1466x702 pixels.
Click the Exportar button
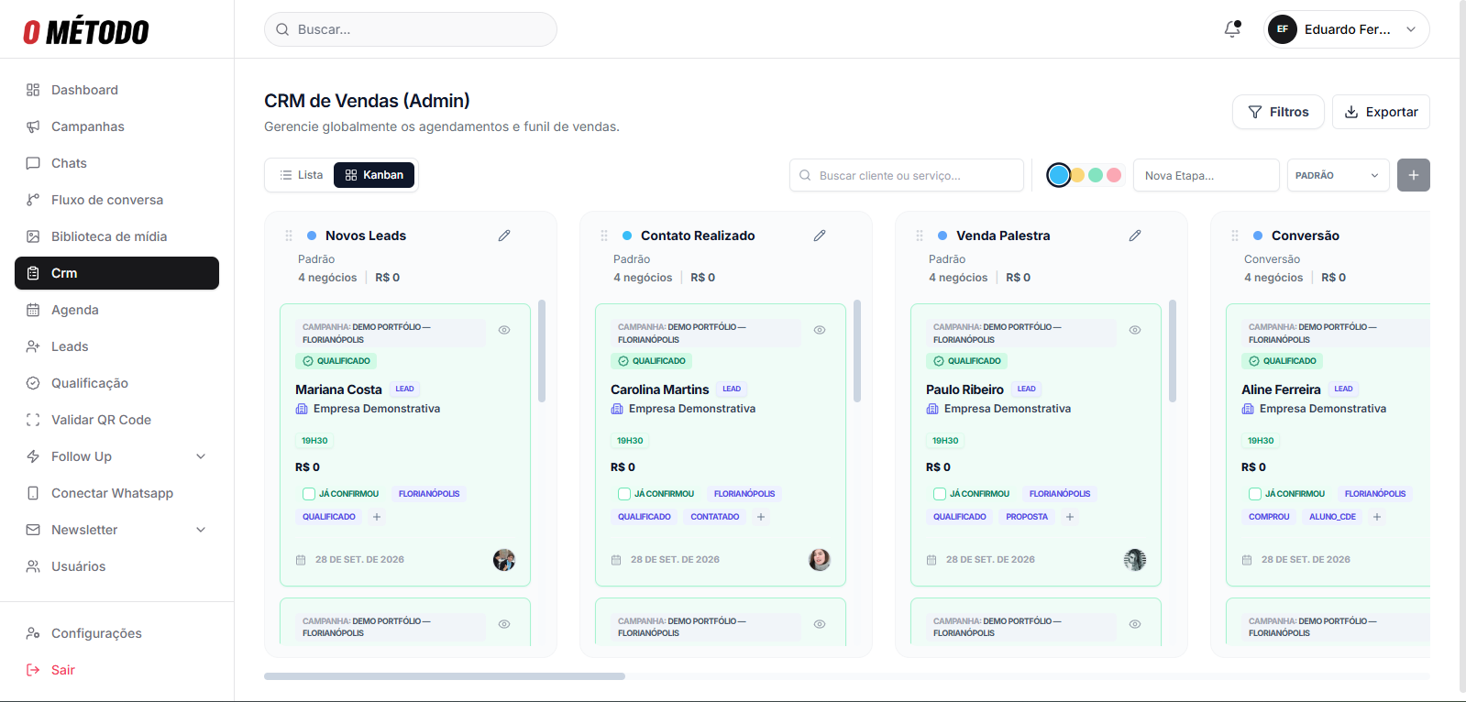pos(1381,112)
